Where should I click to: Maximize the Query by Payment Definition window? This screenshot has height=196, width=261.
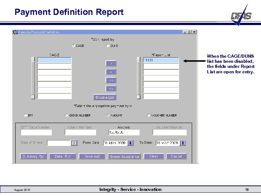189,32
